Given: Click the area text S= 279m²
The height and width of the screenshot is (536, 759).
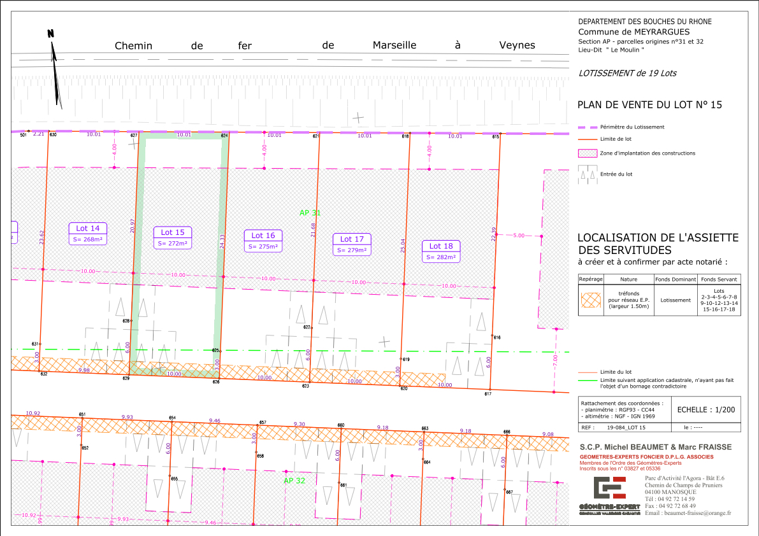Looking at the screenshot, I should 352,250.
